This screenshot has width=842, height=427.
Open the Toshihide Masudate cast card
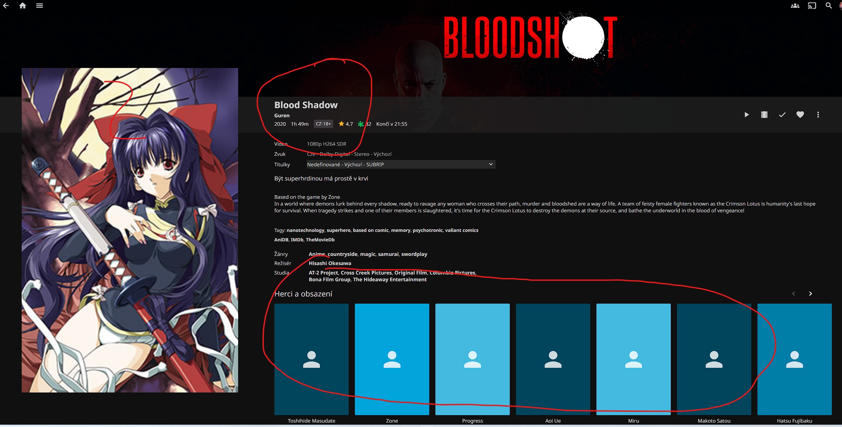click(311, 359)
